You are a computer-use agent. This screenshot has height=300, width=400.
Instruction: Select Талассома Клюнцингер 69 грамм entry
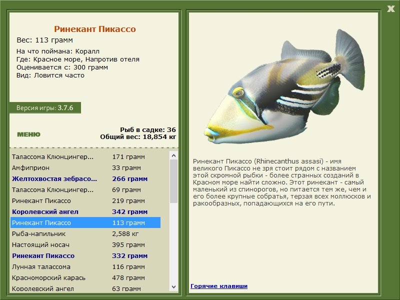(x=85, y=190)
